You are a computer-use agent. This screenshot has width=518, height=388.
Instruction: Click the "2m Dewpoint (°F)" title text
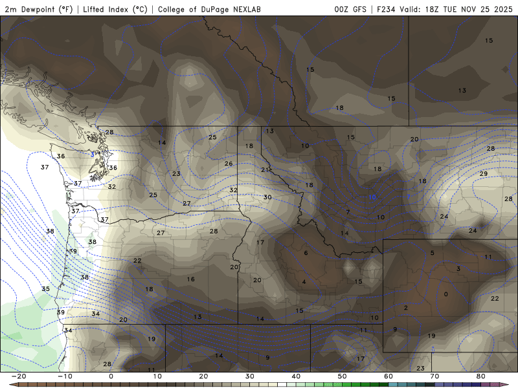pyautogui.click(x=38, y=9)
